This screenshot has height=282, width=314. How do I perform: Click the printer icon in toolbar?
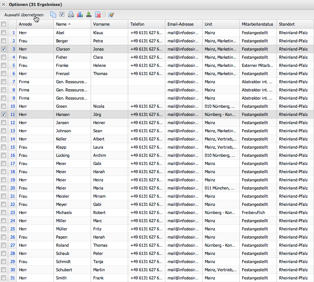71,15
